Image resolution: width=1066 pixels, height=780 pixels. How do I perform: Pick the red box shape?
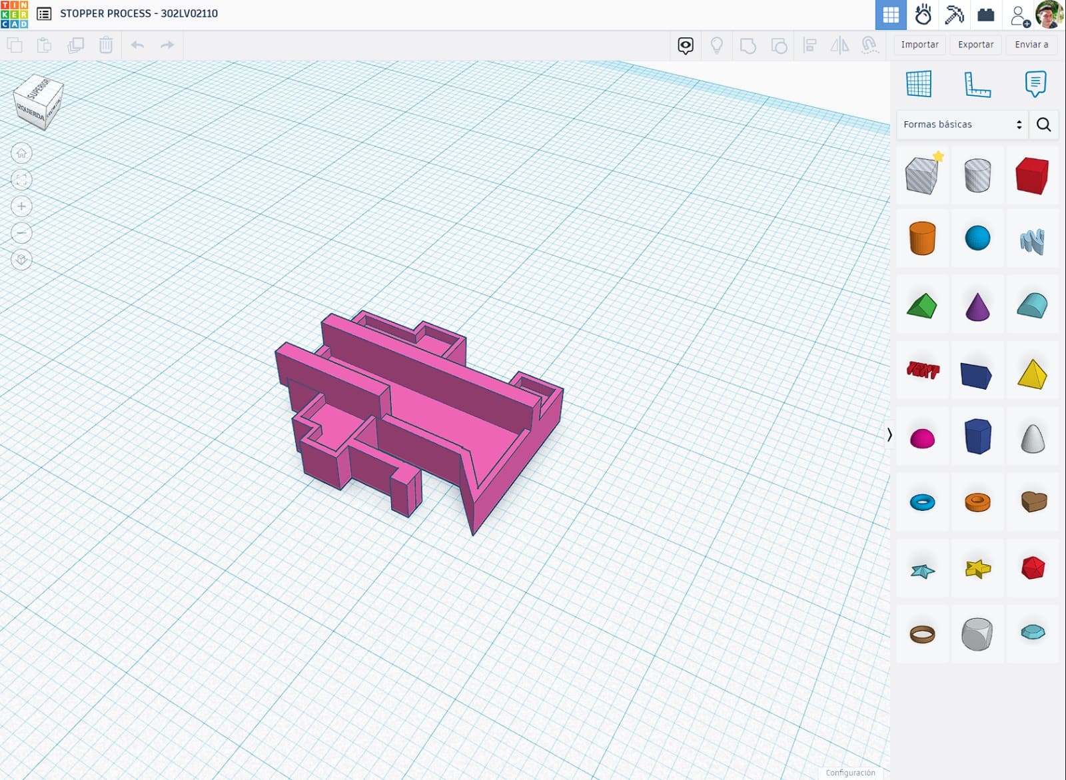pos(1032,176)
